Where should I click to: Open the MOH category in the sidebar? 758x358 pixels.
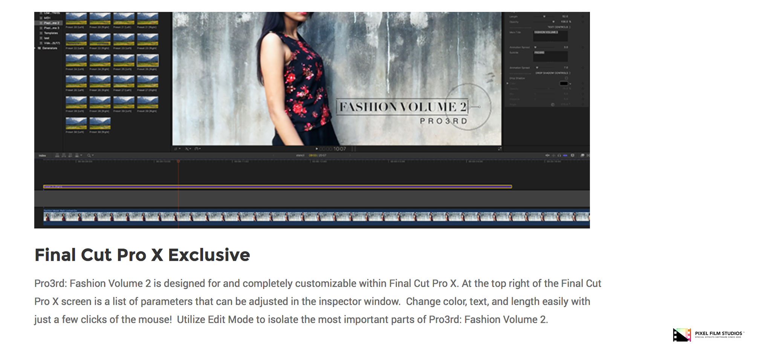[x=47, y=18]
